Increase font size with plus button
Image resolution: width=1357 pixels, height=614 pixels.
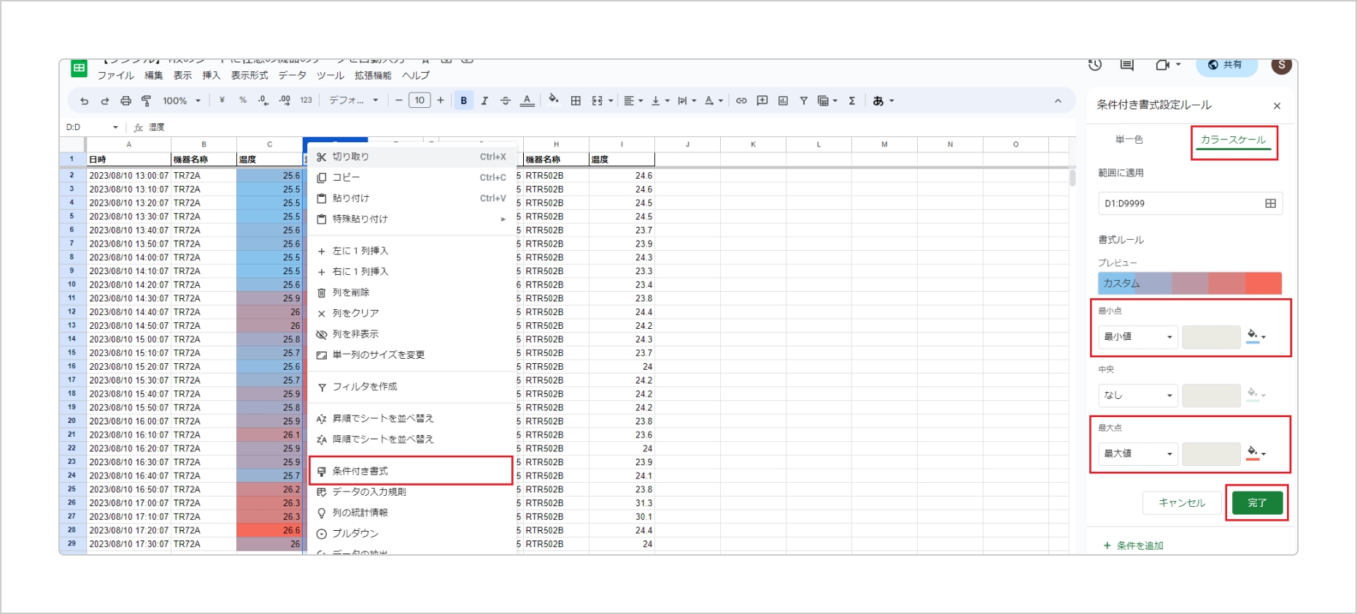point(441,101)
